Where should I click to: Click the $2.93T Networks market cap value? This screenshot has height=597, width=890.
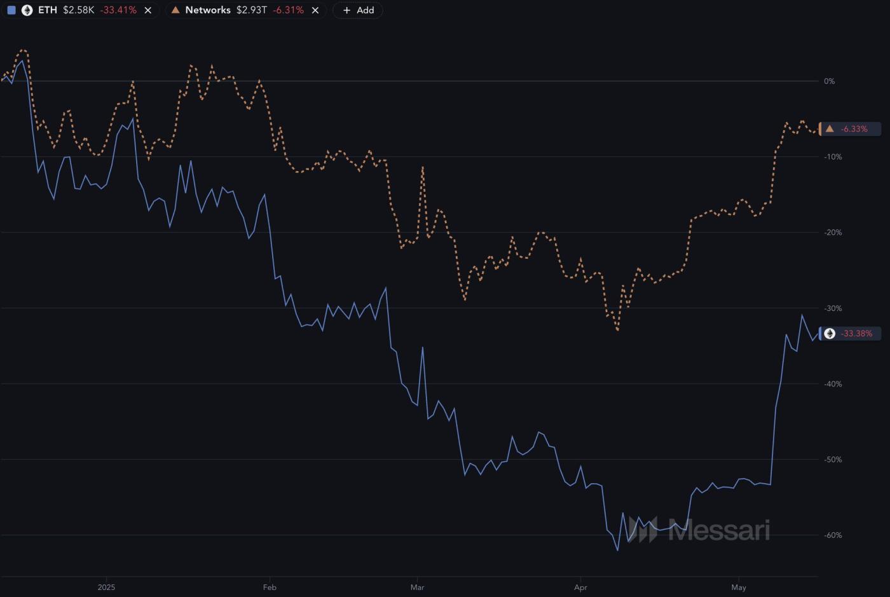(x=252, y=10)
